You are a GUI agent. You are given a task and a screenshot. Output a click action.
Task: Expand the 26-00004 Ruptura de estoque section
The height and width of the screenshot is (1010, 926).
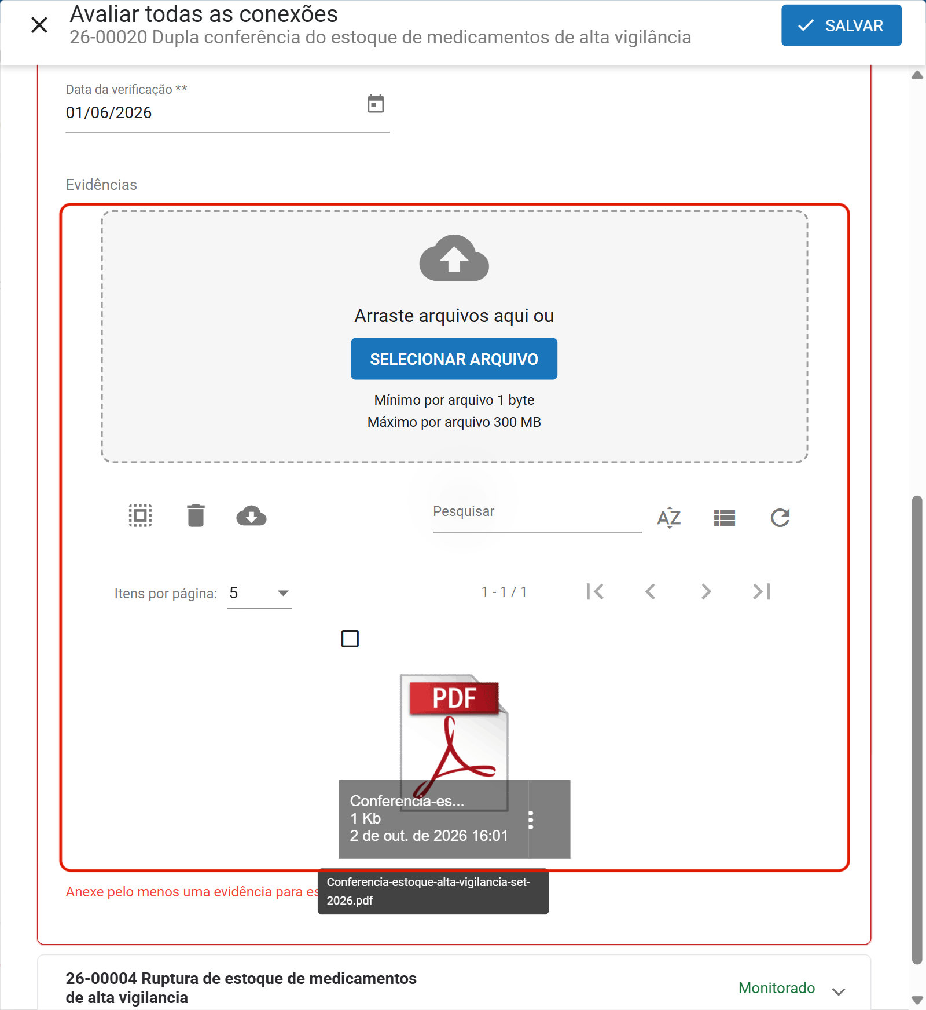839,991
